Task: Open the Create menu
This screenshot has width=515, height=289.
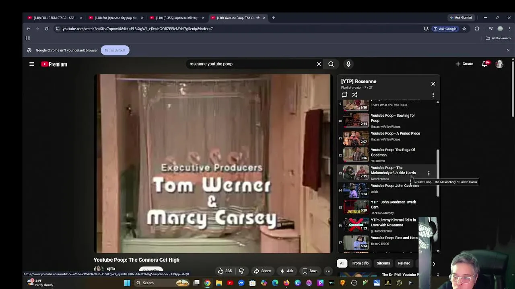Action: coord(464,64)
